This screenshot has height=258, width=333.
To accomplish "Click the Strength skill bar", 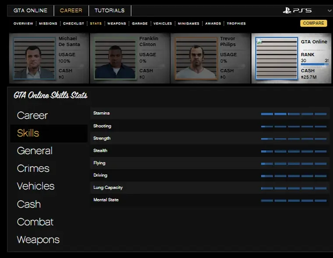I will pos(294,139).
